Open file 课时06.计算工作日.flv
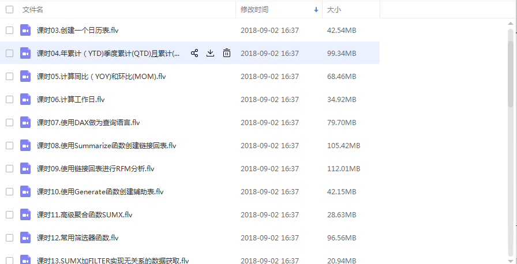517x264 pixels. click(70, 99)
